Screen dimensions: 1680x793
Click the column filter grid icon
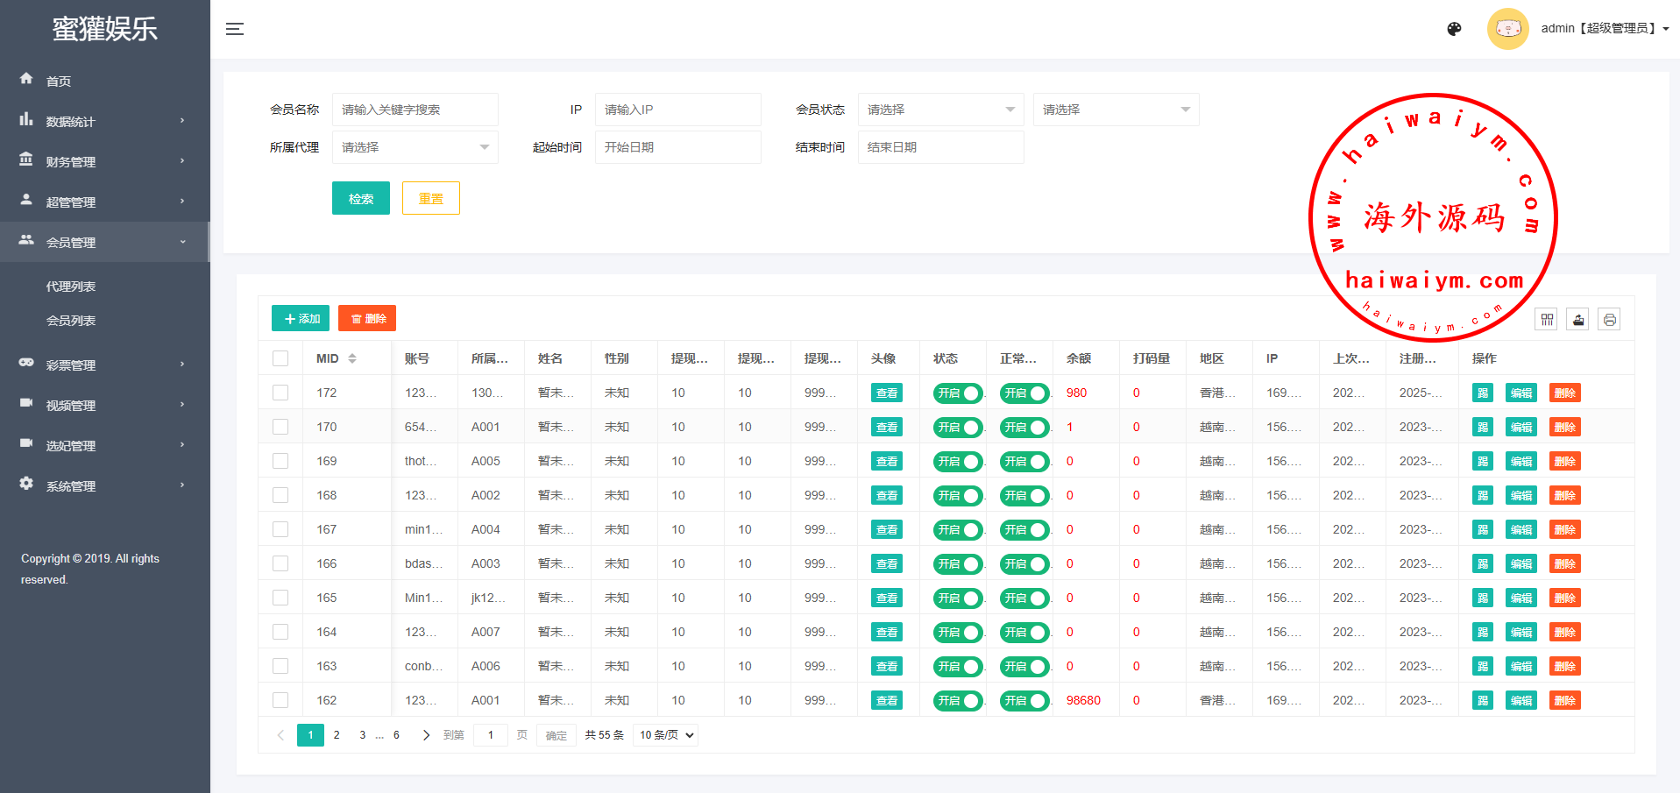click(1547, 320)
